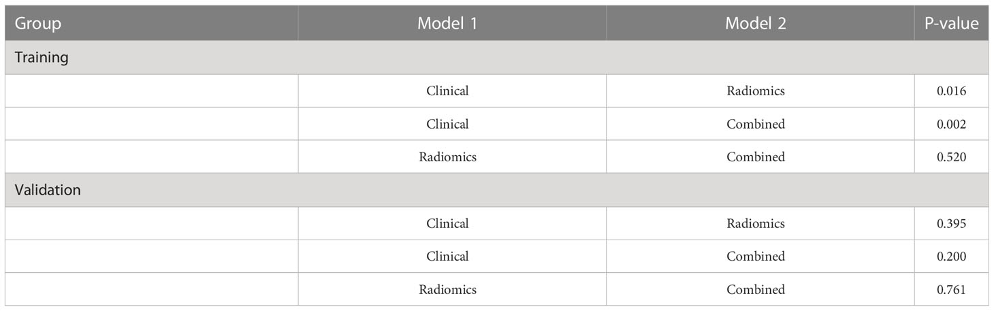Click the 0.200 P-value cell

[951, 257]
